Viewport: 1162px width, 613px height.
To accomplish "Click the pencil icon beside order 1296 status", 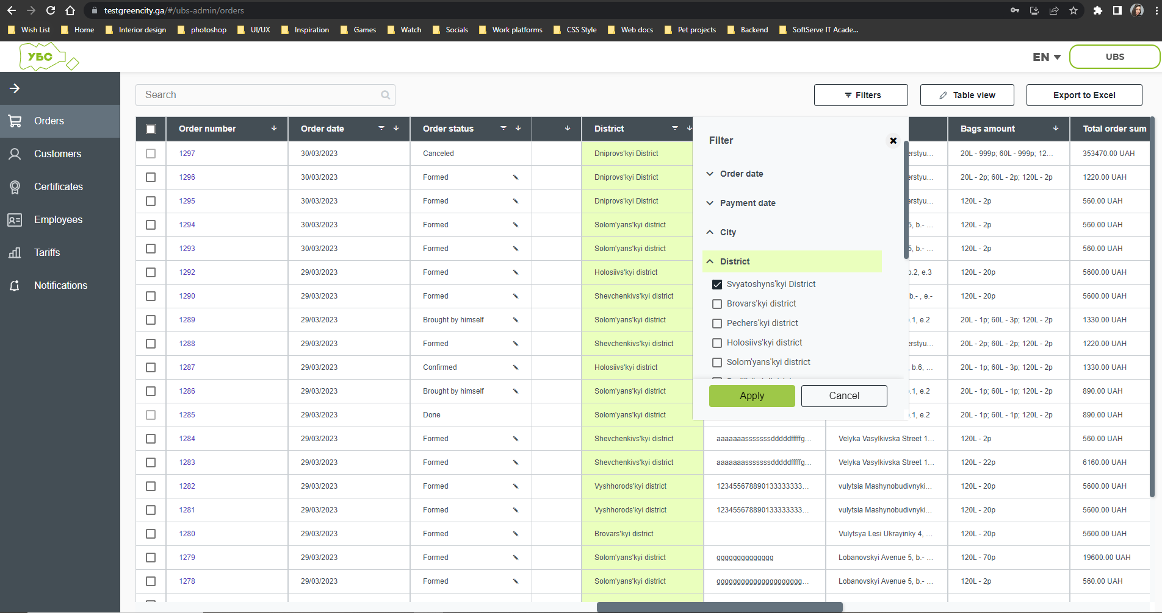I will click(516, 177).
